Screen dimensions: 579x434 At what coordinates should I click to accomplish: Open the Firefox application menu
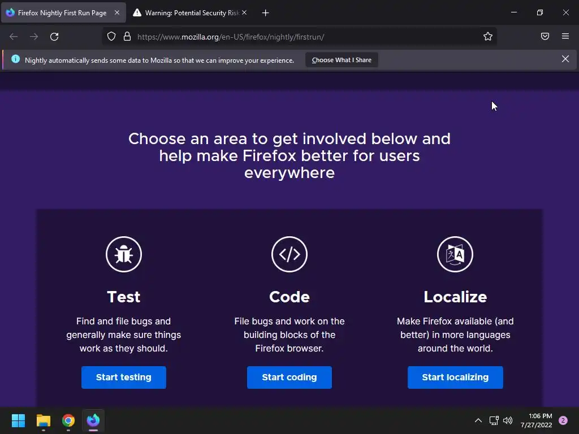(x=565, y=36)
